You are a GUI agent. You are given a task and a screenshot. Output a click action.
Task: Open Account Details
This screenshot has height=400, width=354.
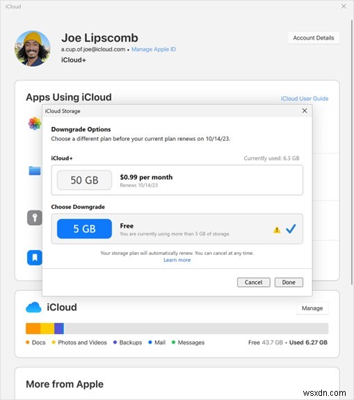coord(314,38)
